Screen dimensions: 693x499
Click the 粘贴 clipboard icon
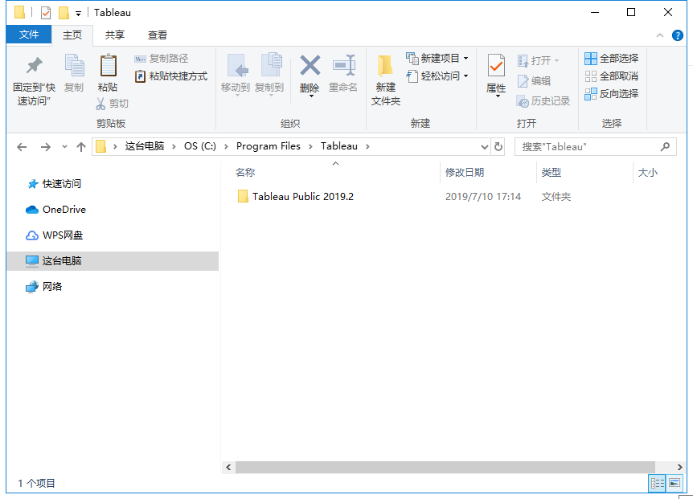click(x=108, y=66)
